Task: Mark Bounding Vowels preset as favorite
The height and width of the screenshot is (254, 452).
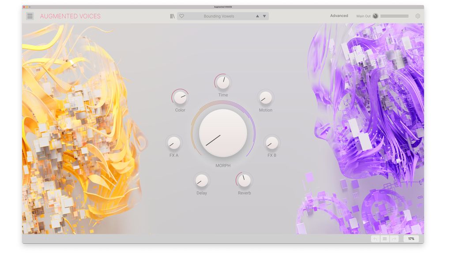Action: (x=181, y=16)
